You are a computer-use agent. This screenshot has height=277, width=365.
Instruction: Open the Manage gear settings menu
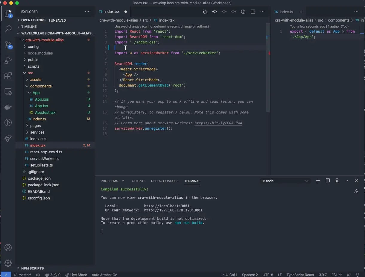click(x=8, y=263)
